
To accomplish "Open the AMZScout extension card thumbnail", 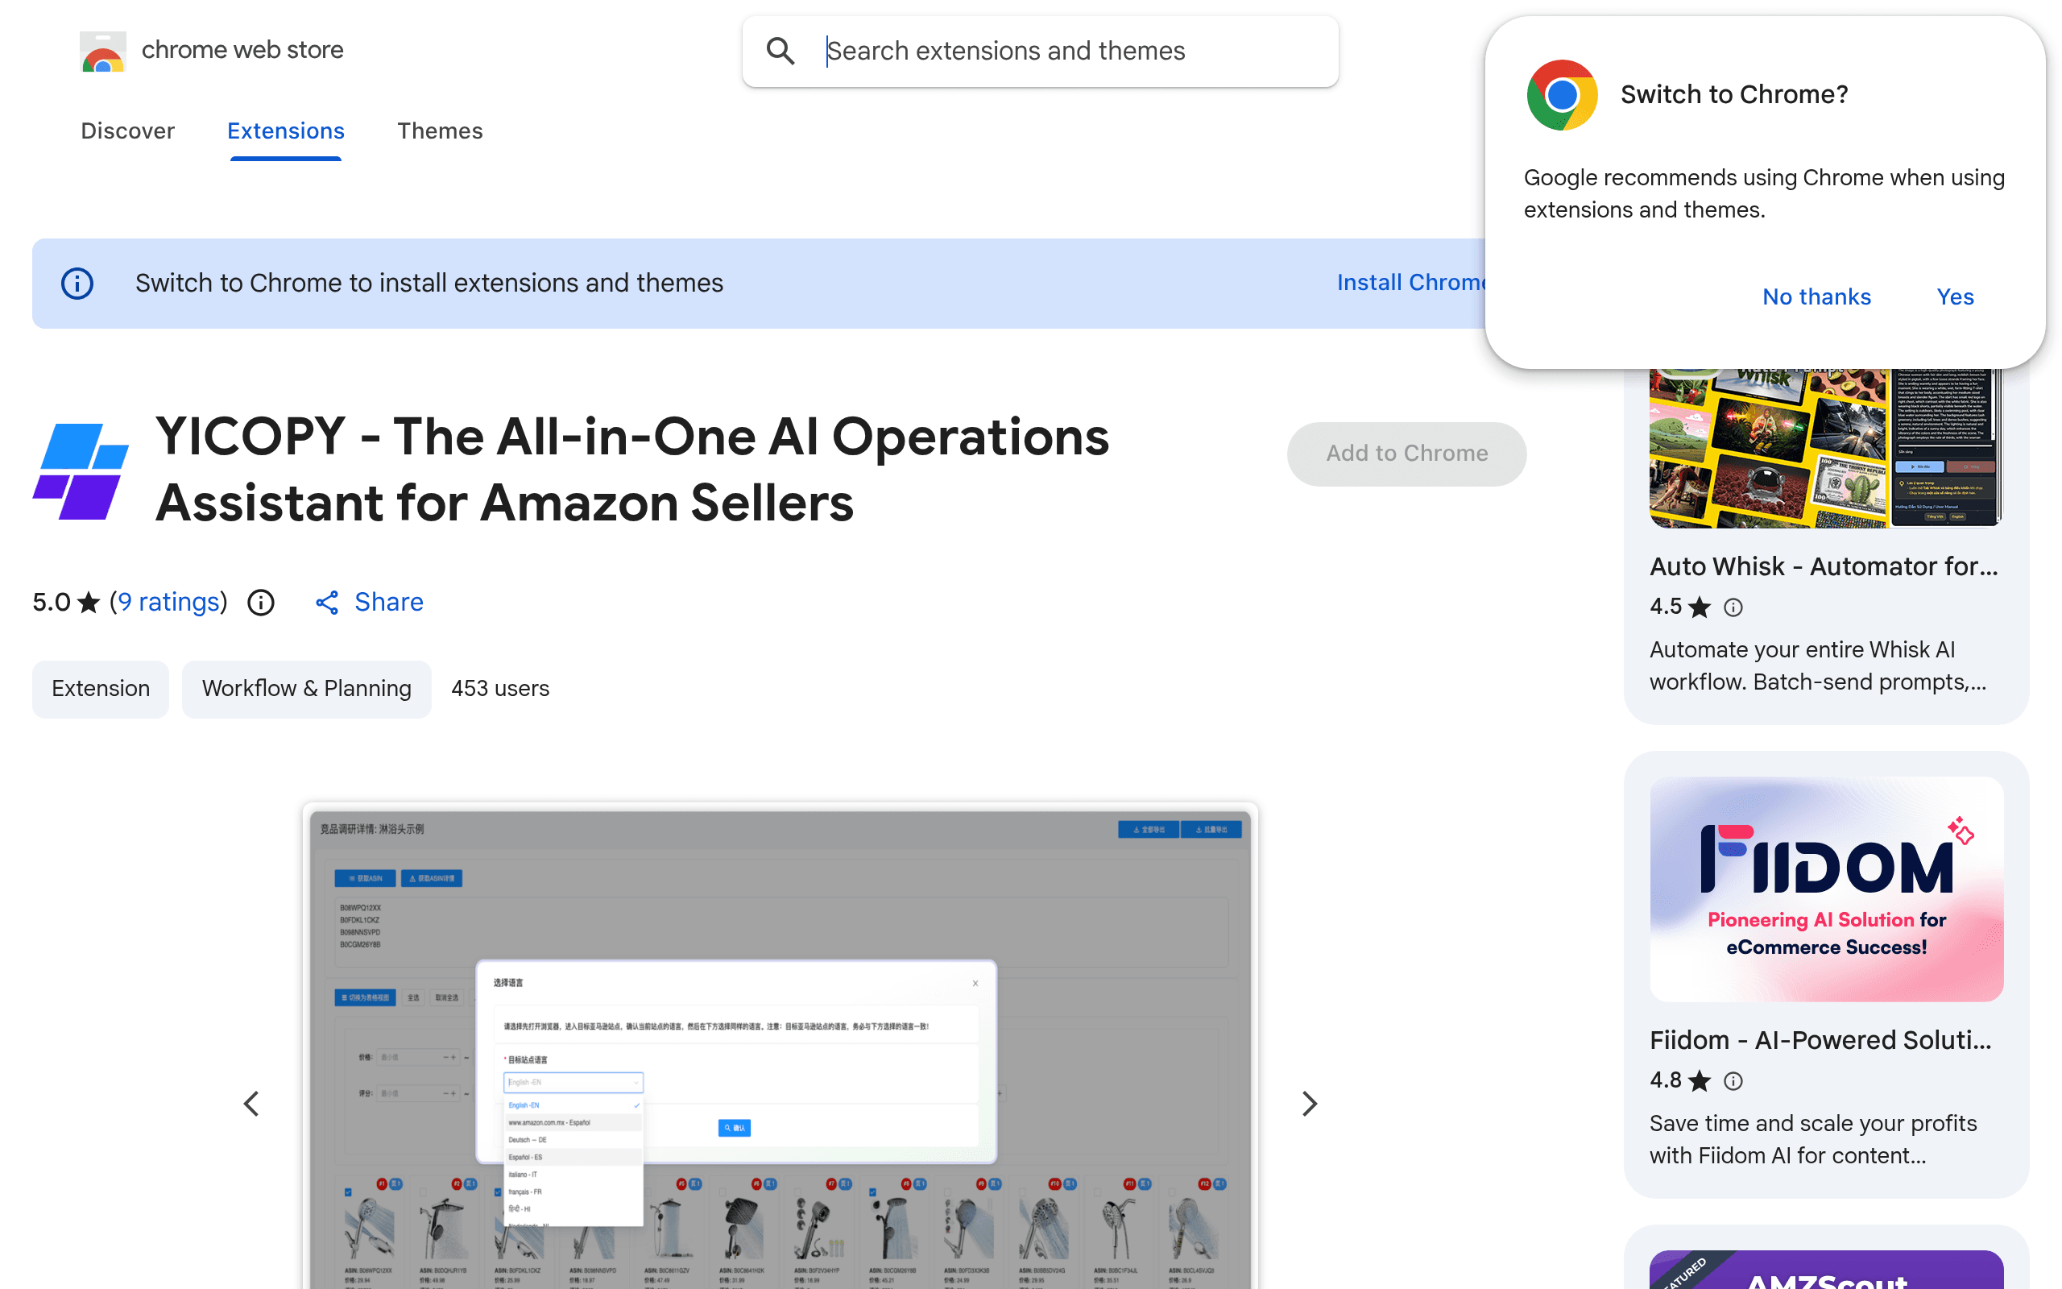I will coord(1826,1270).
